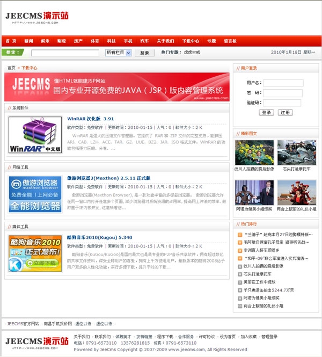This screenshot has width=322, height=357.
Task: Click the 石头打造摩托车 motorcycle thumbnail
Action: pos(297,152)
